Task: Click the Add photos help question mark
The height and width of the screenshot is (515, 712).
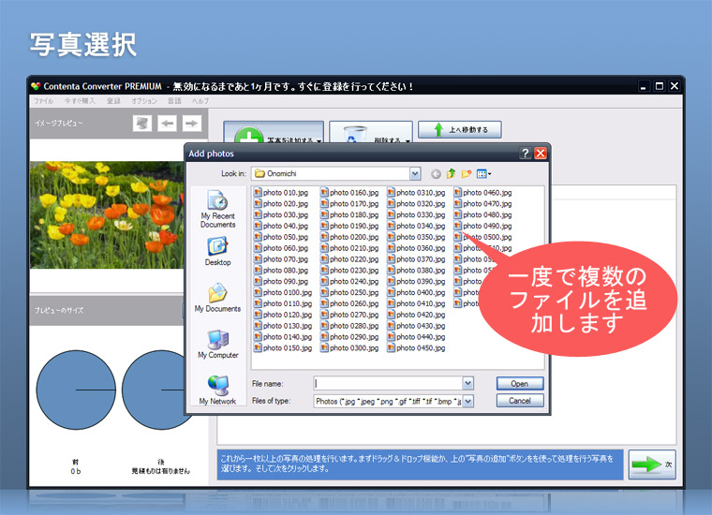Action: point(526,154)
